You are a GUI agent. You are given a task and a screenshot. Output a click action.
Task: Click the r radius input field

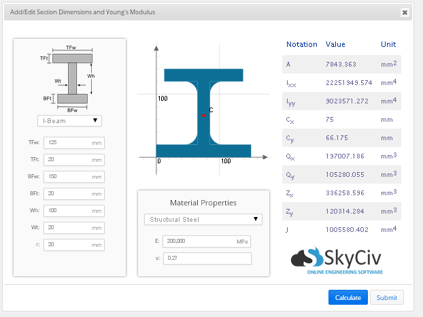(x=74, y=245)
